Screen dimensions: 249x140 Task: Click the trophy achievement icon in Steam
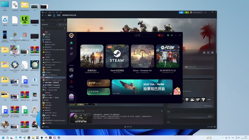[203, 100]
